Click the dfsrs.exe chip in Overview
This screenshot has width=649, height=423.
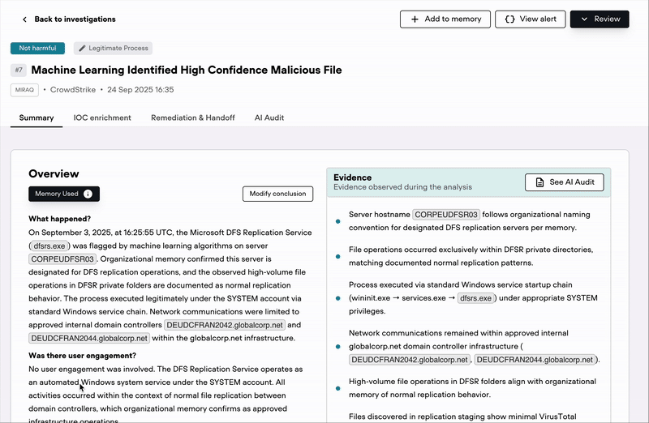tap(49, 246)
